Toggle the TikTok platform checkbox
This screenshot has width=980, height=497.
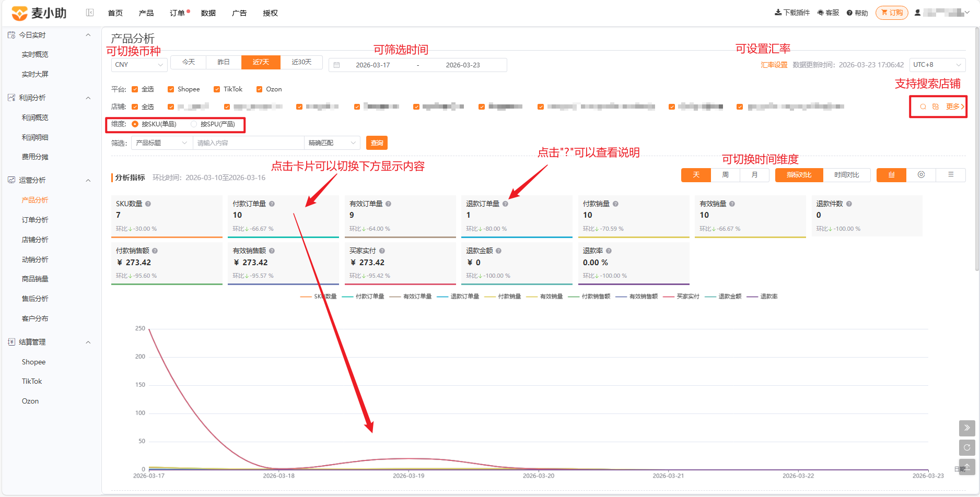[217, 89]
